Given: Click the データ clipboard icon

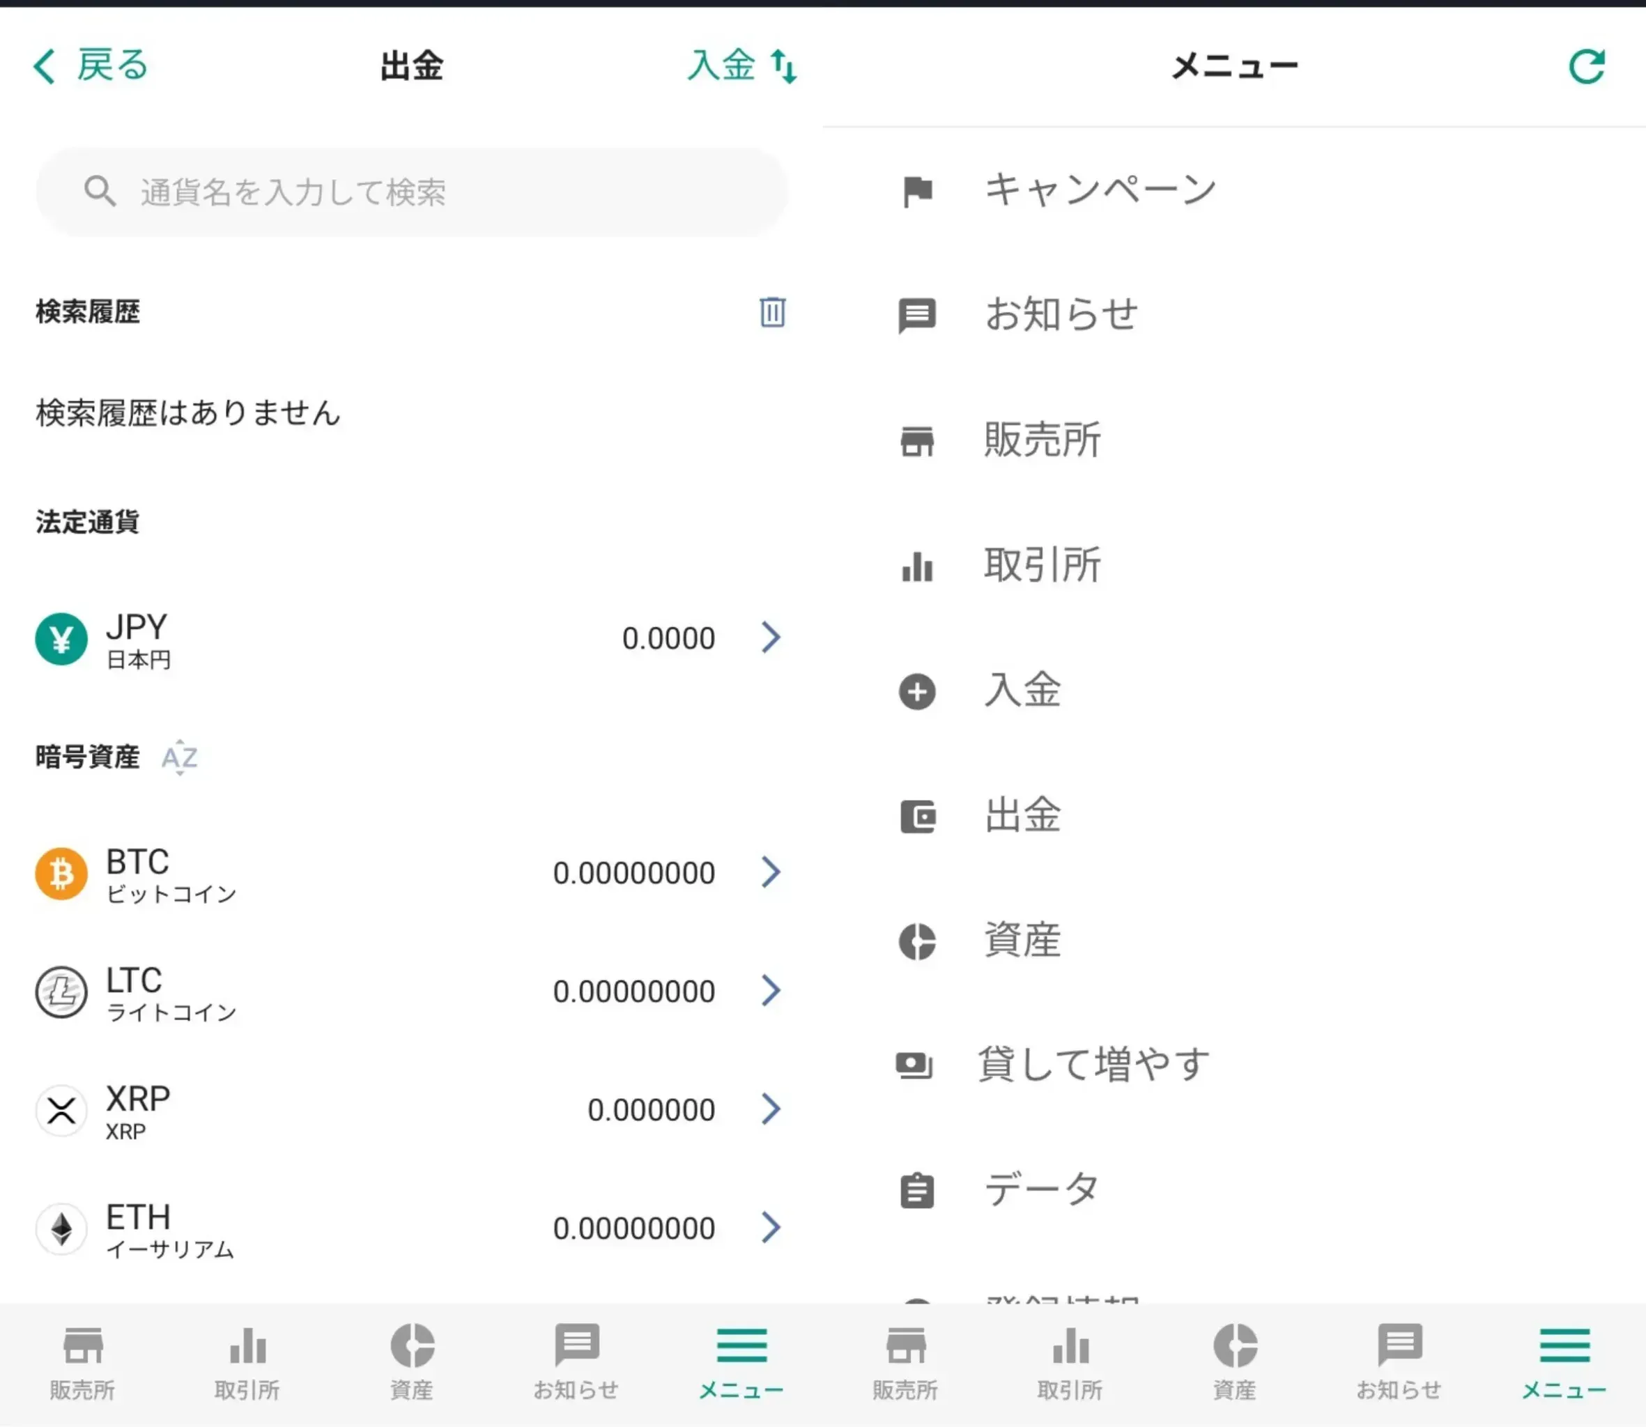Looking at the screenshot, I should [917, 1191].
